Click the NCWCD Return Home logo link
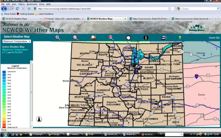The width and height of the screenshot is (221, 138). tap(197, 28)
